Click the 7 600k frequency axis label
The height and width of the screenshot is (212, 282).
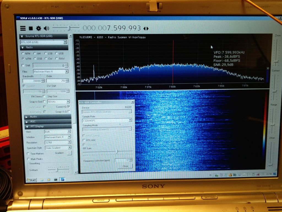[172, 87]
